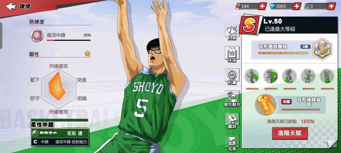Tap the 花形 透 player name card
Screen dimensions: 341x153
click(x=60, y=133)
